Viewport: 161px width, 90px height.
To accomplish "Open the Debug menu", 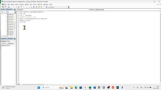I will tap(27, 4).
